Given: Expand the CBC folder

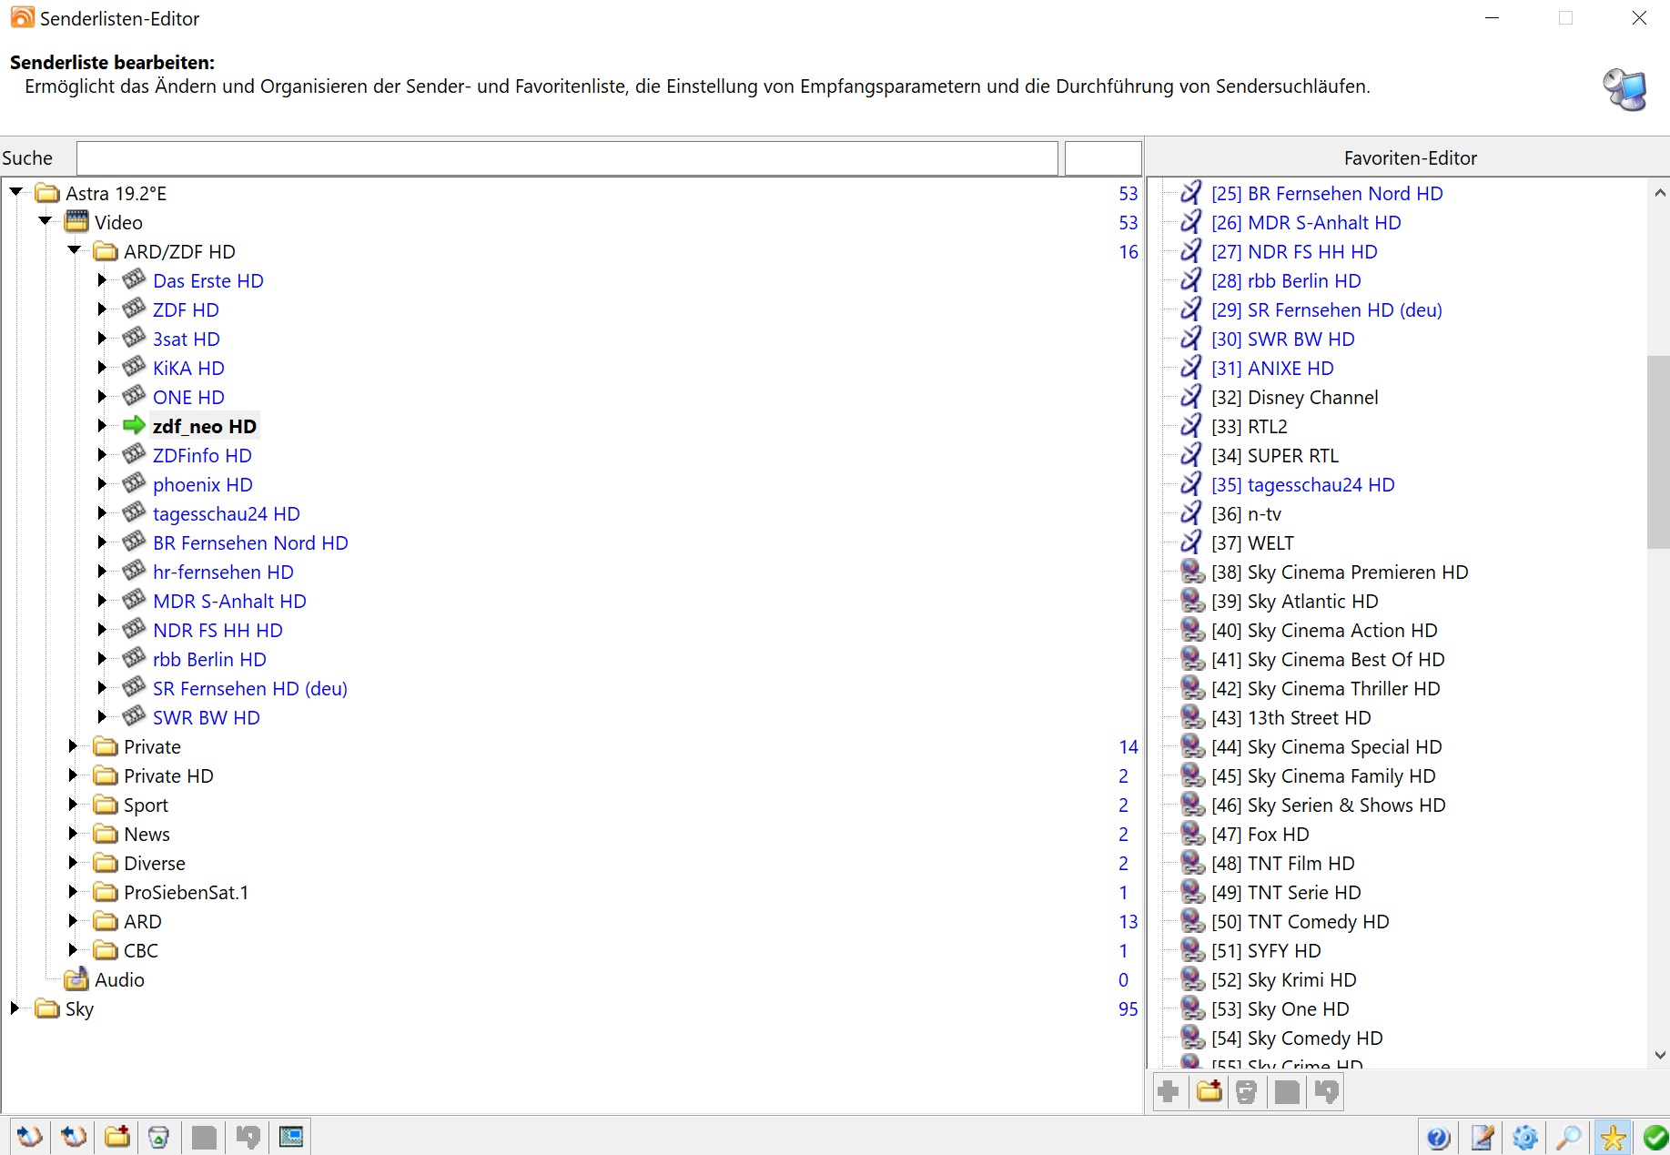Looking at the screenshot, I should point(74,950).
